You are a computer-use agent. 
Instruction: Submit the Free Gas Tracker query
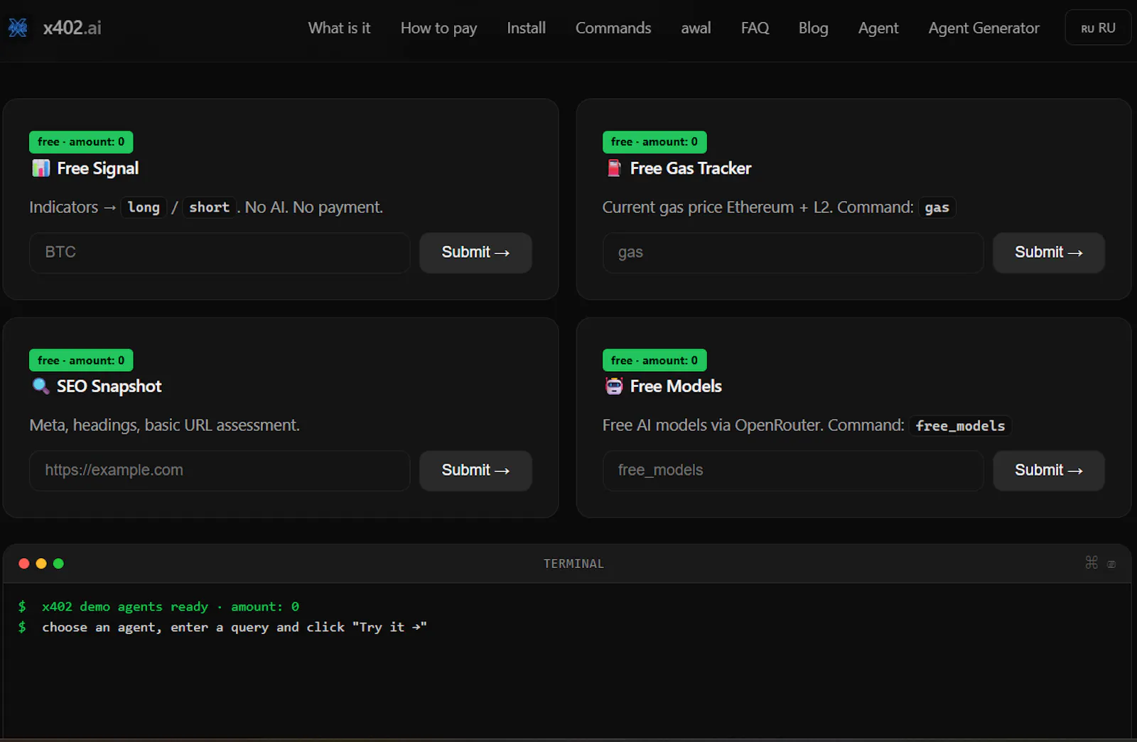pos(1049,253)
